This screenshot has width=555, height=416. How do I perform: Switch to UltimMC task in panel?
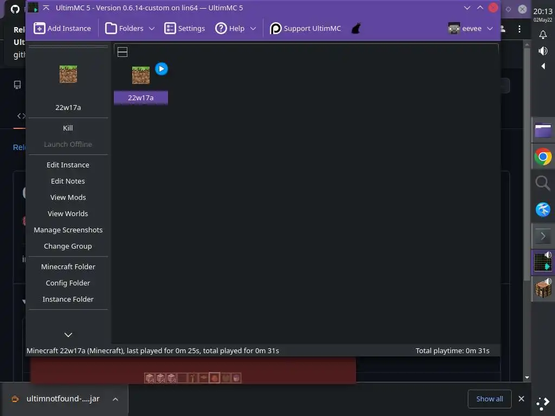[543, 262]
